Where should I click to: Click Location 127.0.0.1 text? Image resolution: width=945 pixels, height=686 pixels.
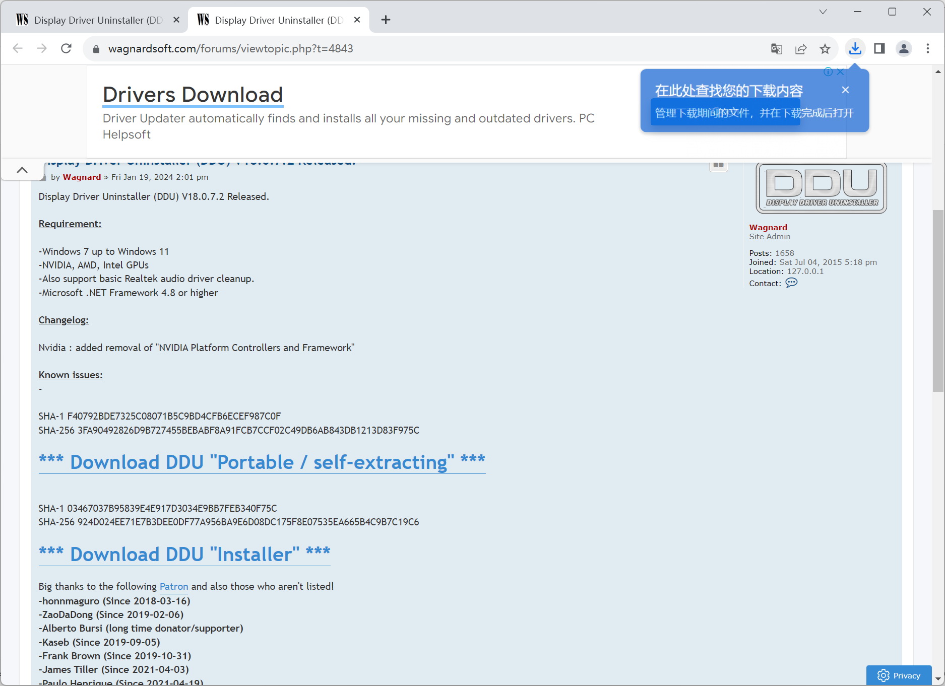pos(786,271)
